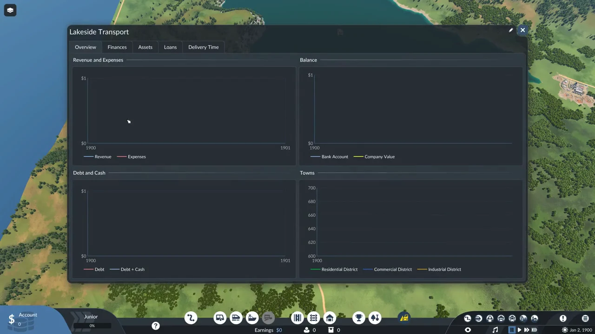Open the line manager route icon

(x=191, y=318)
